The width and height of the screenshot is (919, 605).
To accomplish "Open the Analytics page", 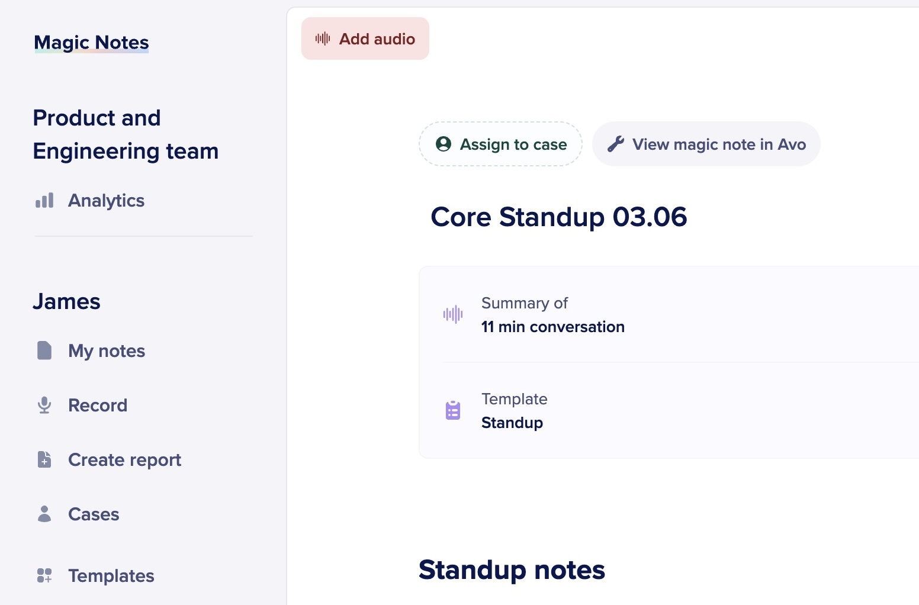I will coord(106,201).
